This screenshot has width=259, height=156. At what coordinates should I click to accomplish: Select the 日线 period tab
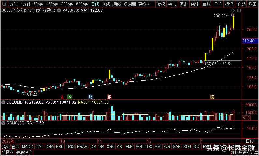[95, 4]
